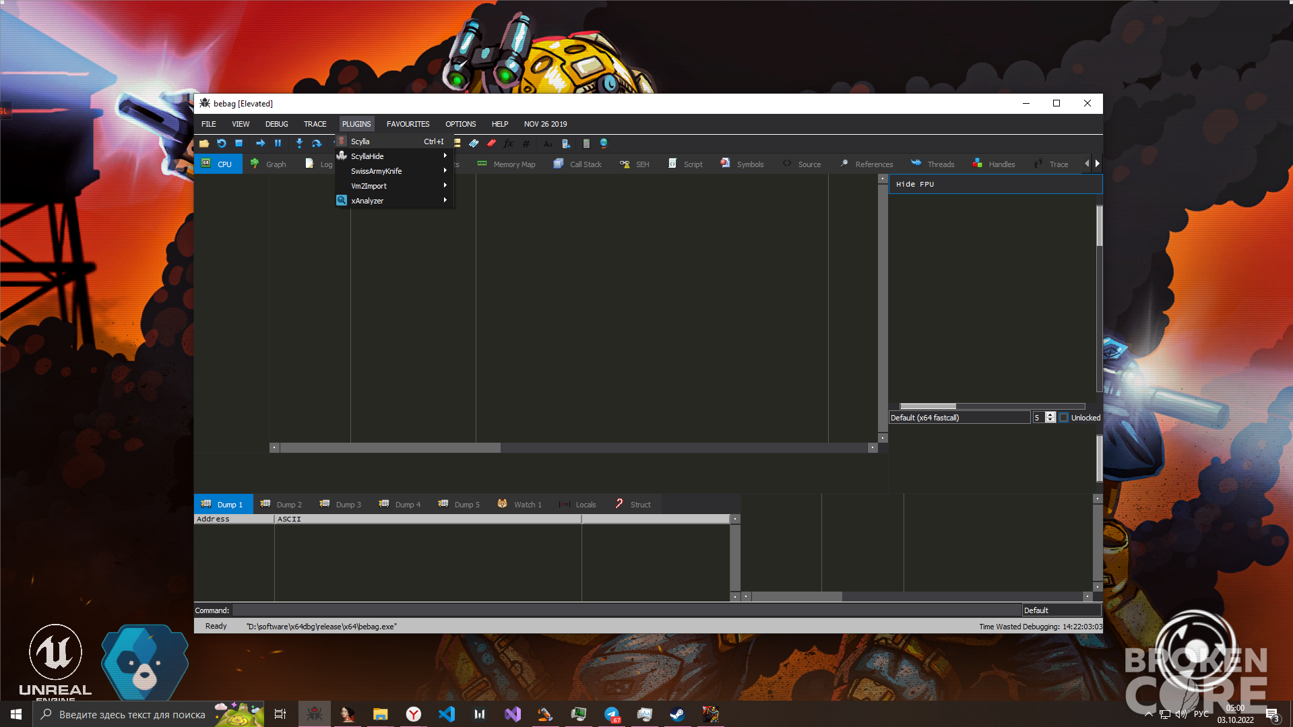
Task: Click the ASCII column header
Action: coord(428,519)
